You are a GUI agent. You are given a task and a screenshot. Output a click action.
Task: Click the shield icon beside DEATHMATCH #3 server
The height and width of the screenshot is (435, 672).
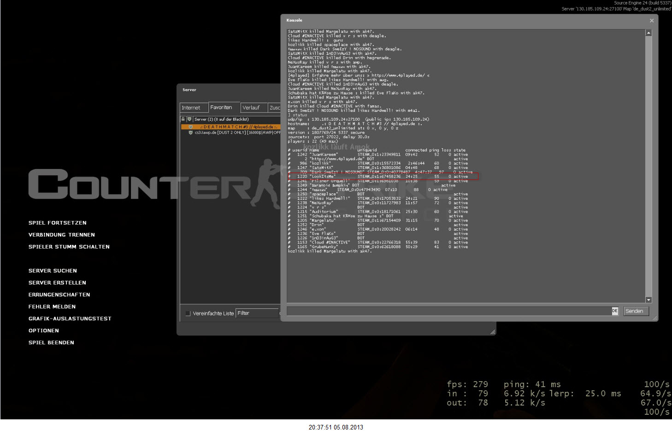191,127
